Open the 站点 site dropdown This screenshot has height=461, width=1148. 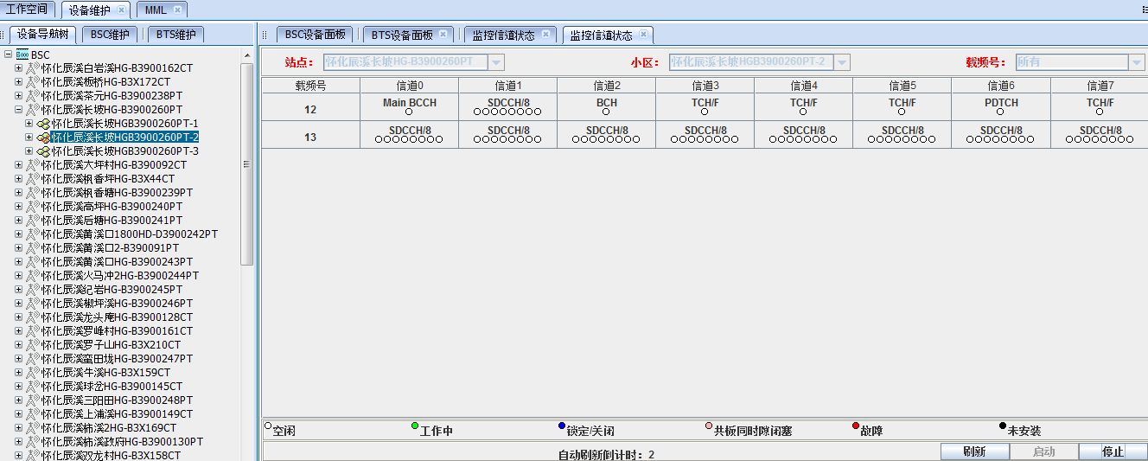(496, 62)
